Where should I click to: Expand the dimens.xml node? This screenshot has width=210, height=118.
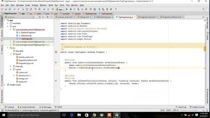[x=14, y=76]
